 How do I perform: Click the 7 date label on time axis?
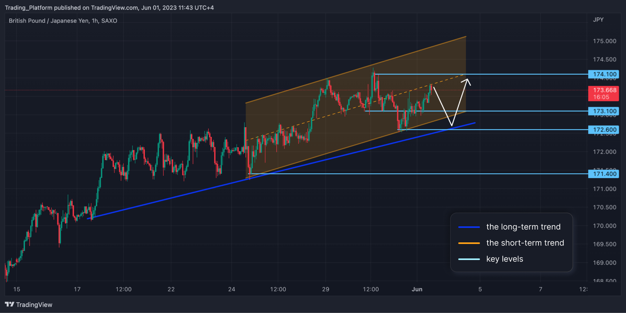541,289
